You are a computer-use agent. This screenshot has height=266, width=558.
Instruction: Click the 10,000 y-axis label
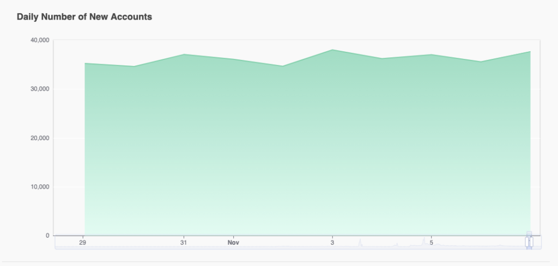point(40,187)
